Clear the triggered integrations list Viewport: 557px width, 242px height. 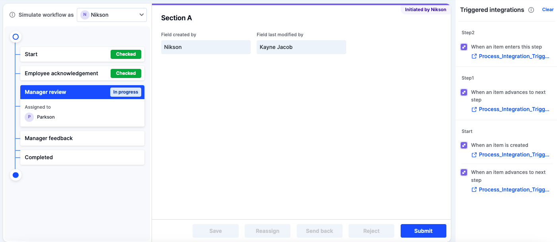[548, 10]
